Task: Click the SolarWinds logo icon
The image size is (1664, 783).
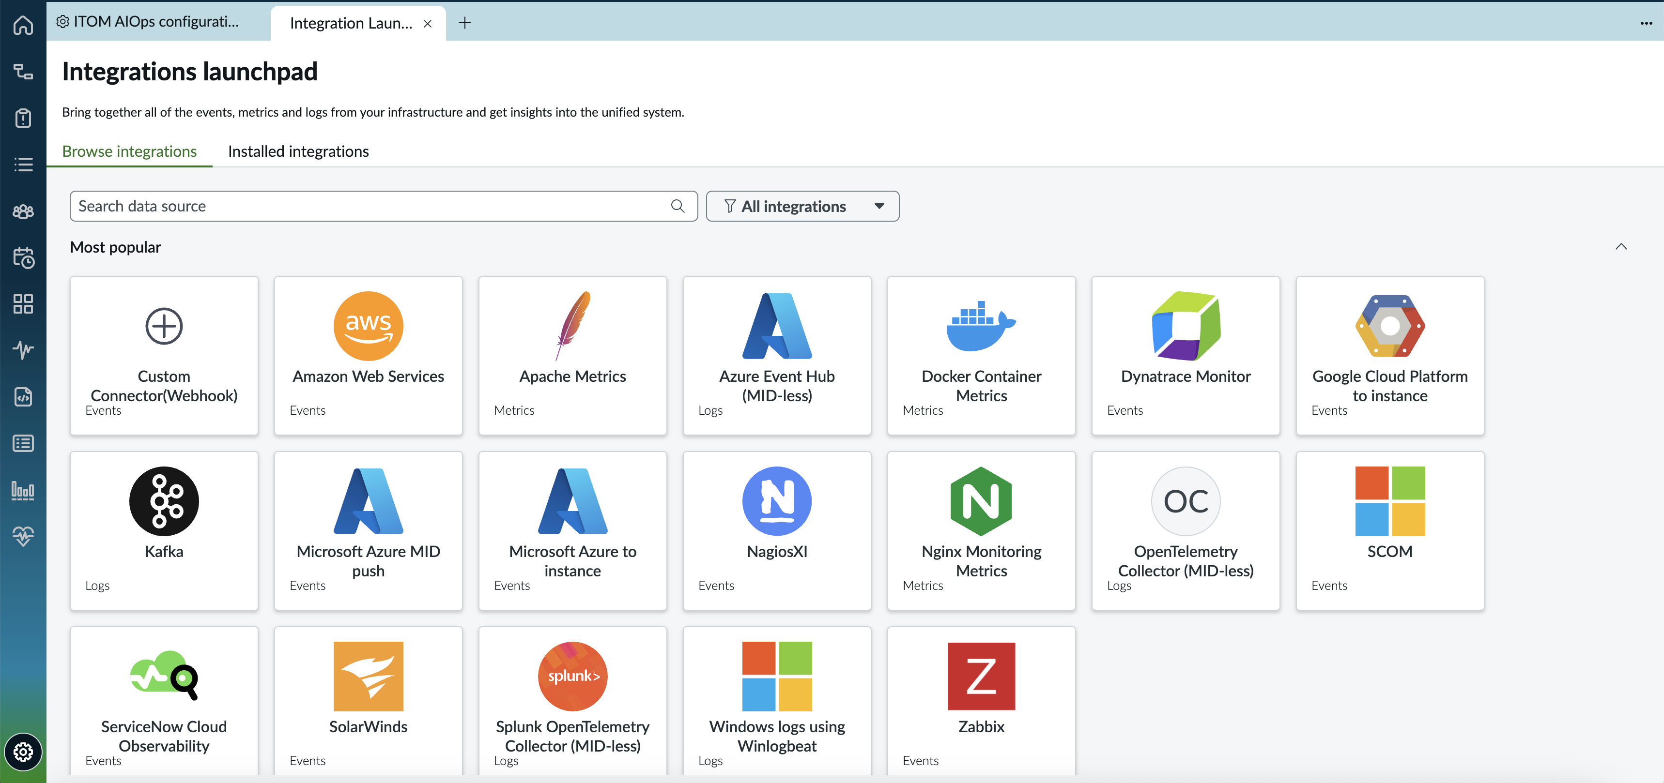Action: 368,676
